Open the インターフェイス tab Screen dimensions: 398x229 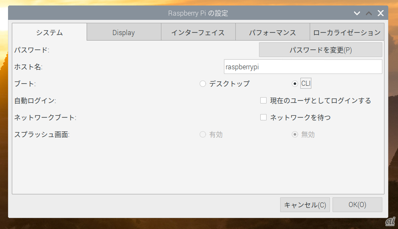pos(198,32)
